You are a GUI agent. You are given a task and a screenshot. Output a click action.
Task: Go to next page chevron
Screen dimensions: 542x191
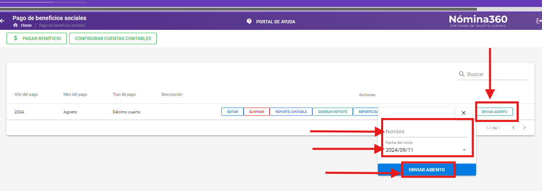click(524, 128)
